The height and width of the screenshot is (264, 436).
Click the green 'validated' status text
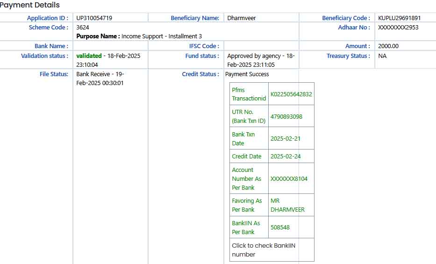(89, 56)
